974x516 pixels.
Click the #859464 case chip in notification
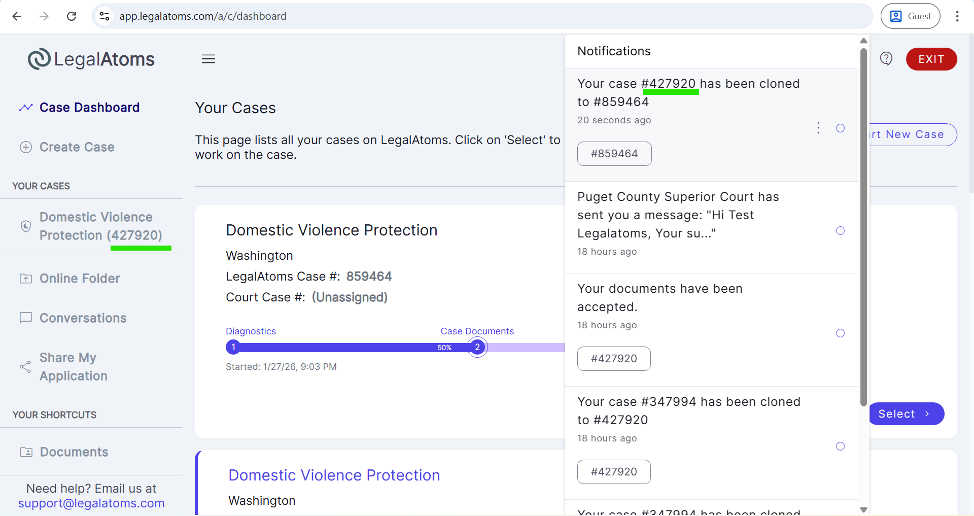coord(614,154)
